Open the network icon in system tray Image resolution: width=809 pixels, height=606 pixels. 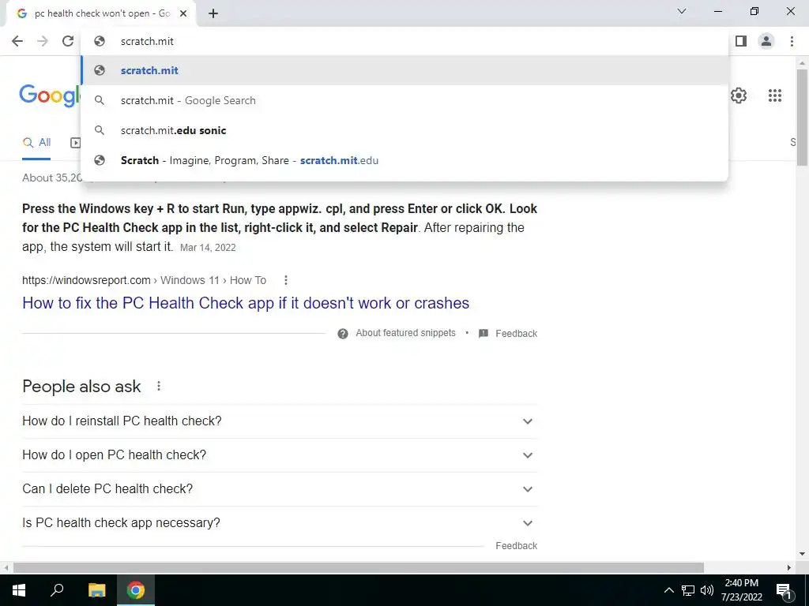[688, 590]
